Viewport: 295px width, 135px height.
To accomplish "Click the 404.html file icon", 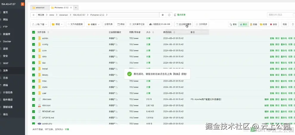I will click(39, 105).
